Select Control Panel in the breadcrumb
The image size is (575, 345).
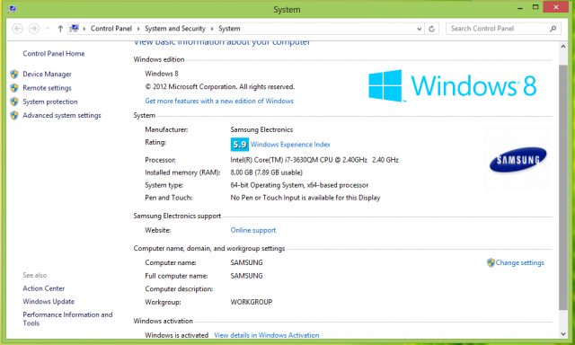111,28
